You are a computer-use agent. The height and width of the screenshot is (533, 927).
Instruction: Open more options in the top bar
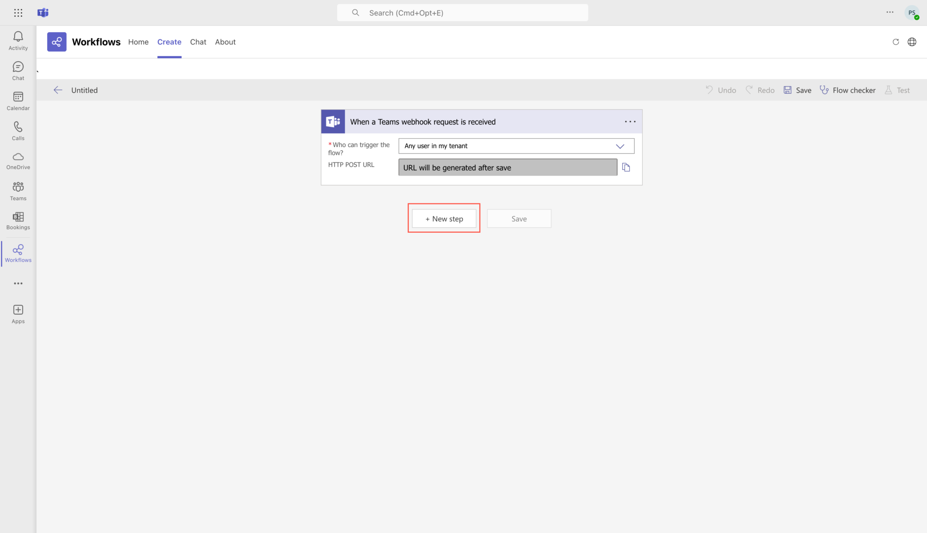coord(889,12)
